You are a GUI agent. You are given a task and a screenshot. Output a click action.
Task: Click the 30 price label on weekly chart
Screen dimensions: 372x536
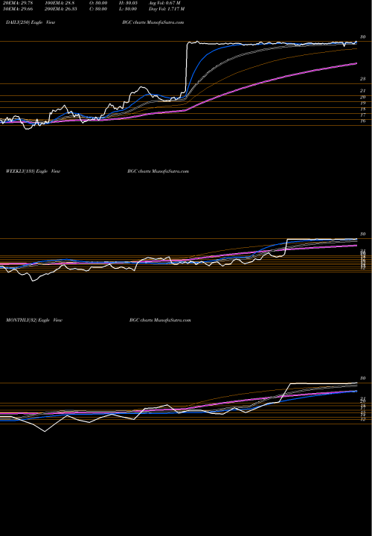point(363,234)
